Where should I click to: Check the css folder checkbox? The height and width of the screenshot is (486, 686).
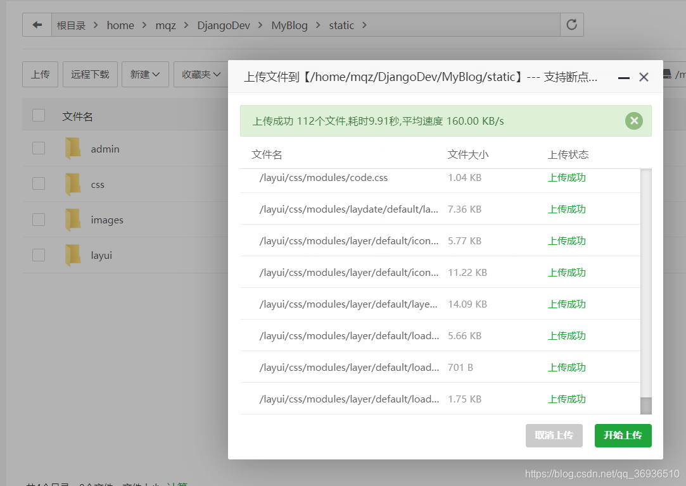[x=39, y=184]
